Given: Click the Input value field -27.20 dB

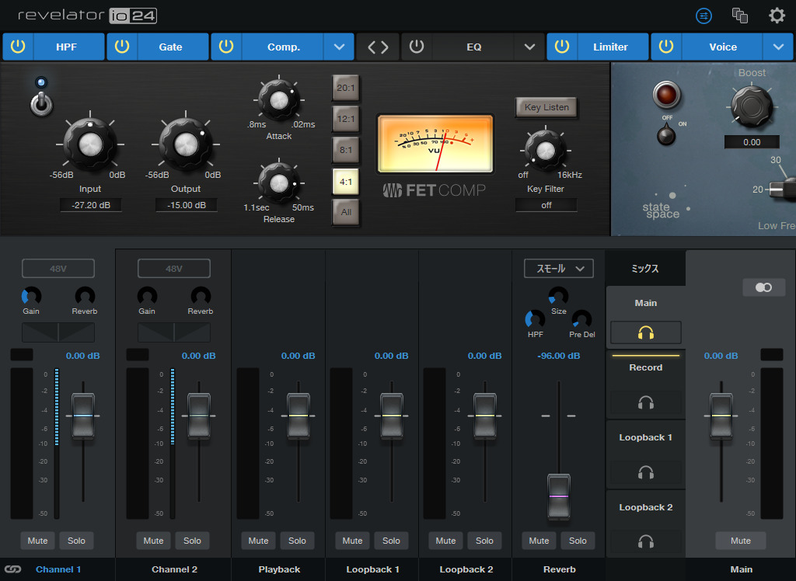Looking at the screenshot, I should tap(91, 205).
